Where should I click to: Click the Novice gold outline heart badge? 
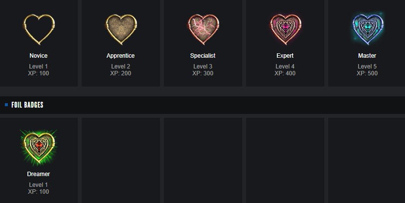point(39,29)
